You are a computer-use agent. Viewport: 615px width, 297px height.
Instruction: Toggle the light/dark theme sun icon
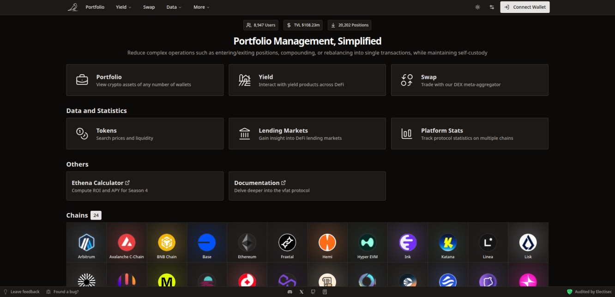(477, 7)
